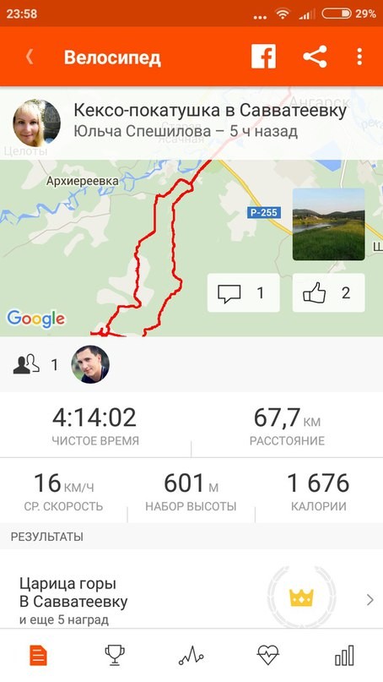
Task: Open the elevation graph tab icon
Action: pos(191,656)
